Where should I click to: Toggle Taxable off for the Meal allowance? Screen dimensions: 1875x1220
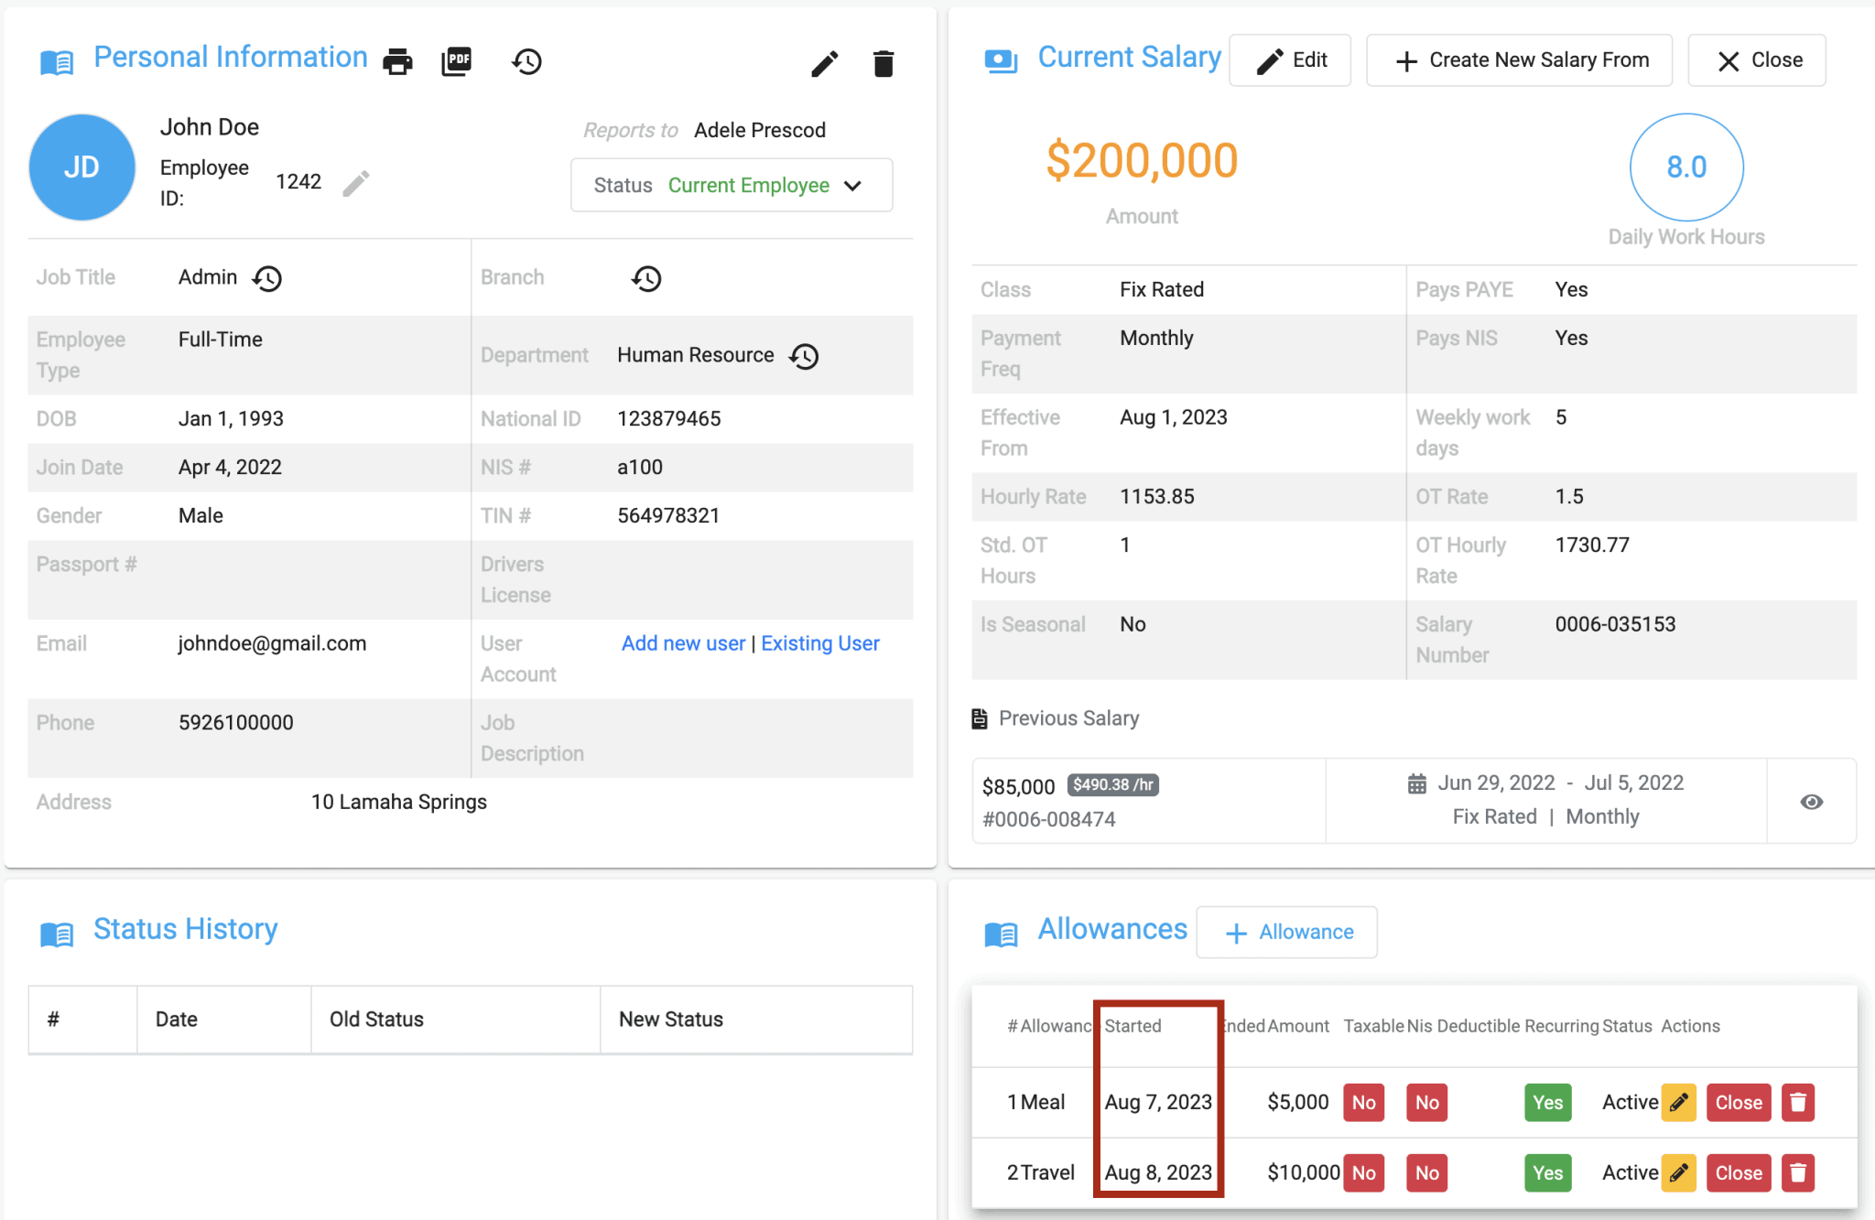1363,1102
